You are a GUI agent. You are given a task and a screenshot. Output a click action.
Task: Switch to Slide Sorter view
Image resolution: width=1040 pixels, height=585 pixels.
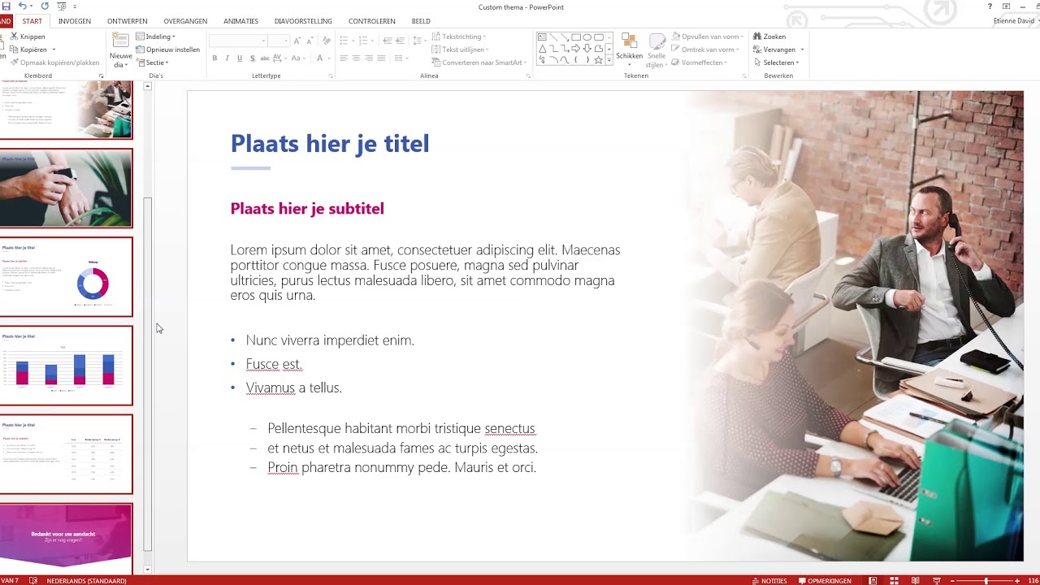click(x=894, y=580)
